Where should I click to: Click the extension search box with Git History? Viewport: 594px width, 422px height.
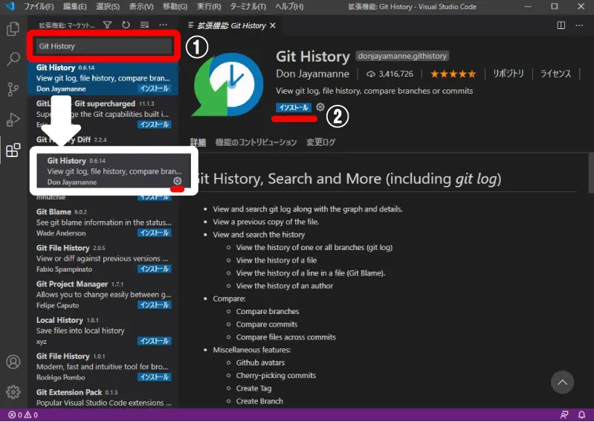(x=103, y=46)
